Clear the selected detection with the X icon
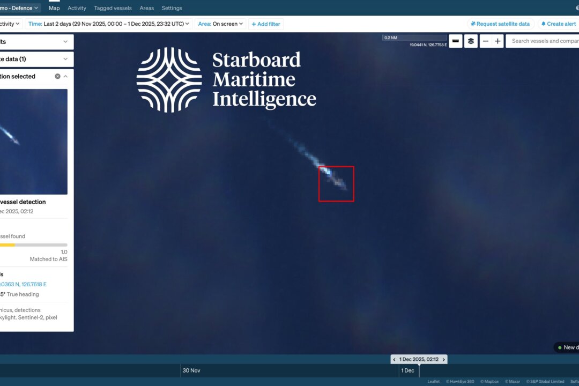 (x=57, y=77)
